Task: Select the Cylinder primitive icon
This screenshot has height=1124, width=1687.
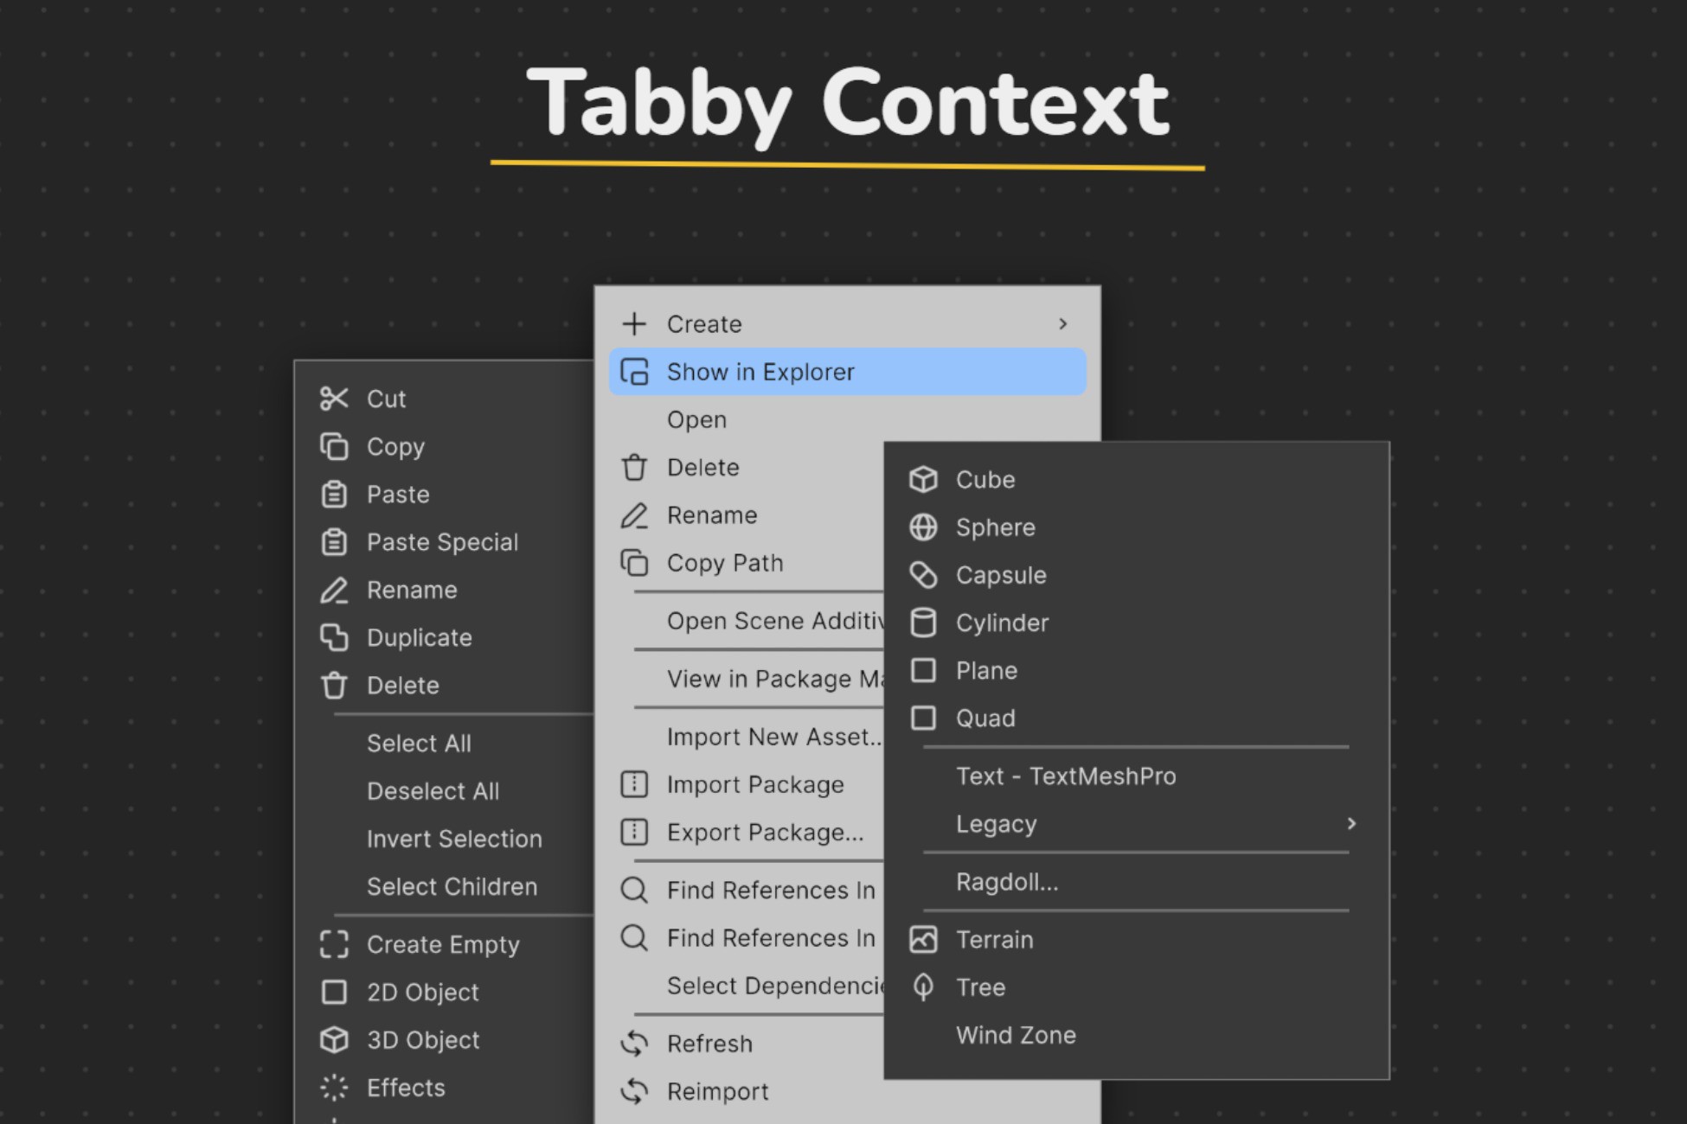Action: tap(924, 623)
